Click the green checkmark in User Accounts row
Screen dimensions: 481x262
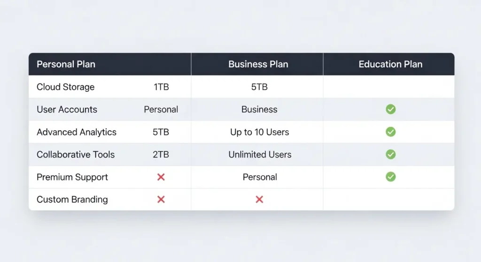[390, 109]
